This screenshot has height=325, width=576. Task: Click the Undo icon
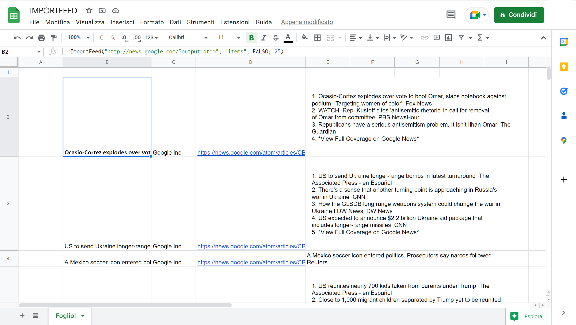tap(17, 38)
